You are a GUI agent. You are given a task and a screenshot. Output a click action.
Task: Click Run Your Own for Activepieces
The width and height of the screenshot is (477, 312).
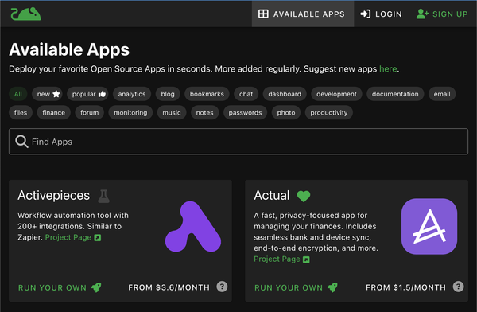[60, 287]
